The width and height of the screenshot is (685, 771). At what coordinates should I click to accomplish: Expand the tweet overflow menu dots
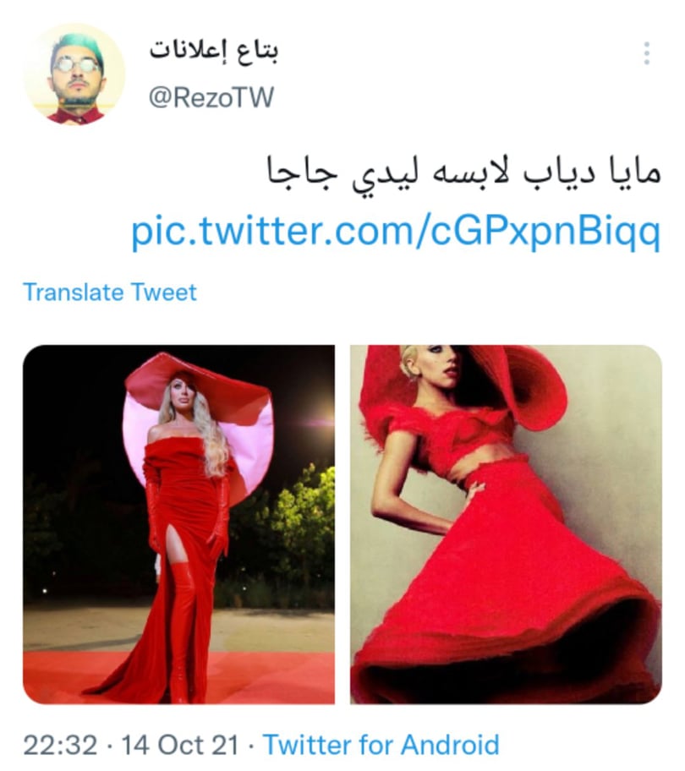tap(647, 53)
